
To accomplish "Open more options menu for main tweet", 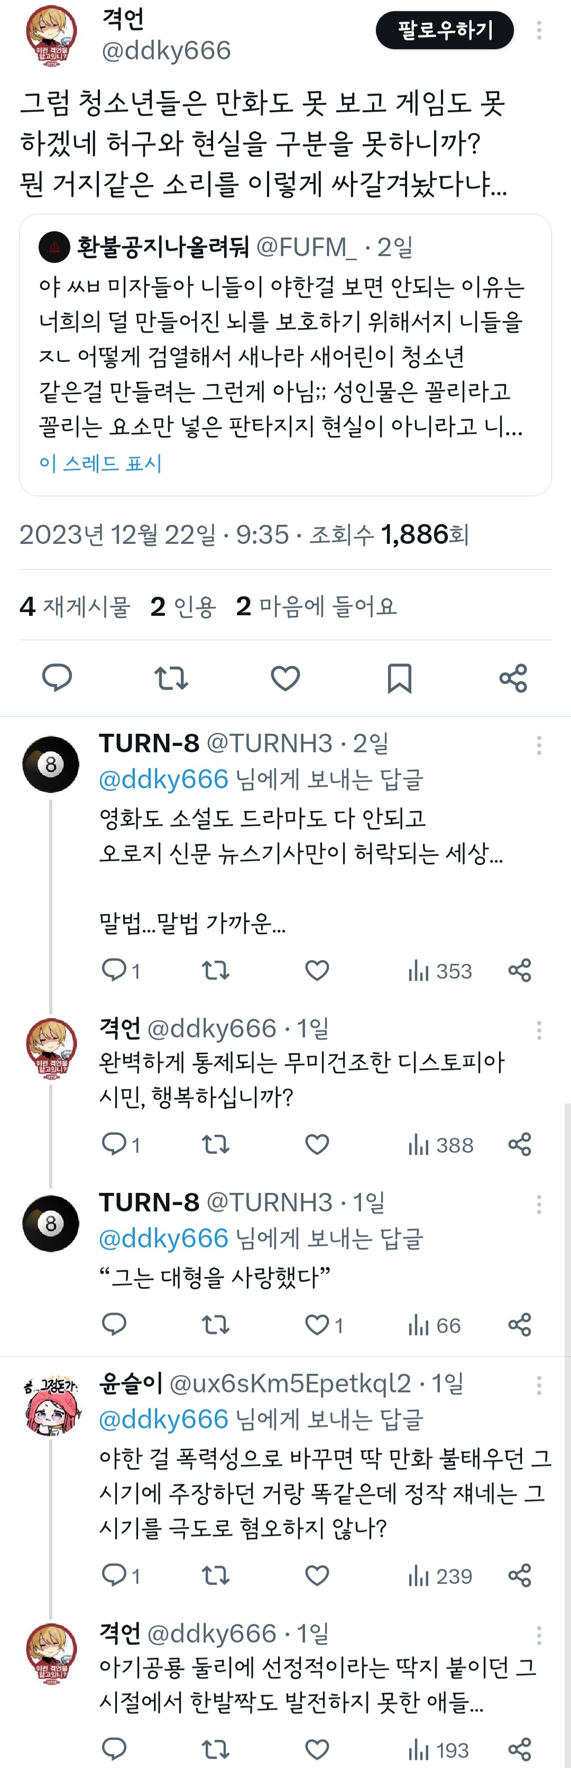I will [539, 30].
